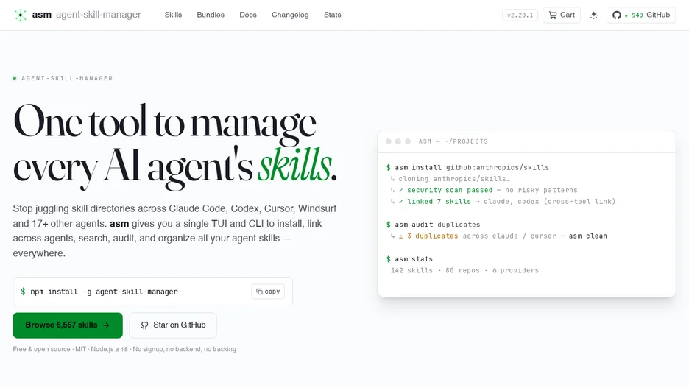Click the ASM — ~/PROJECTS terminal title
The width and height of the screenshot is (689, 388).
point(453,141)
